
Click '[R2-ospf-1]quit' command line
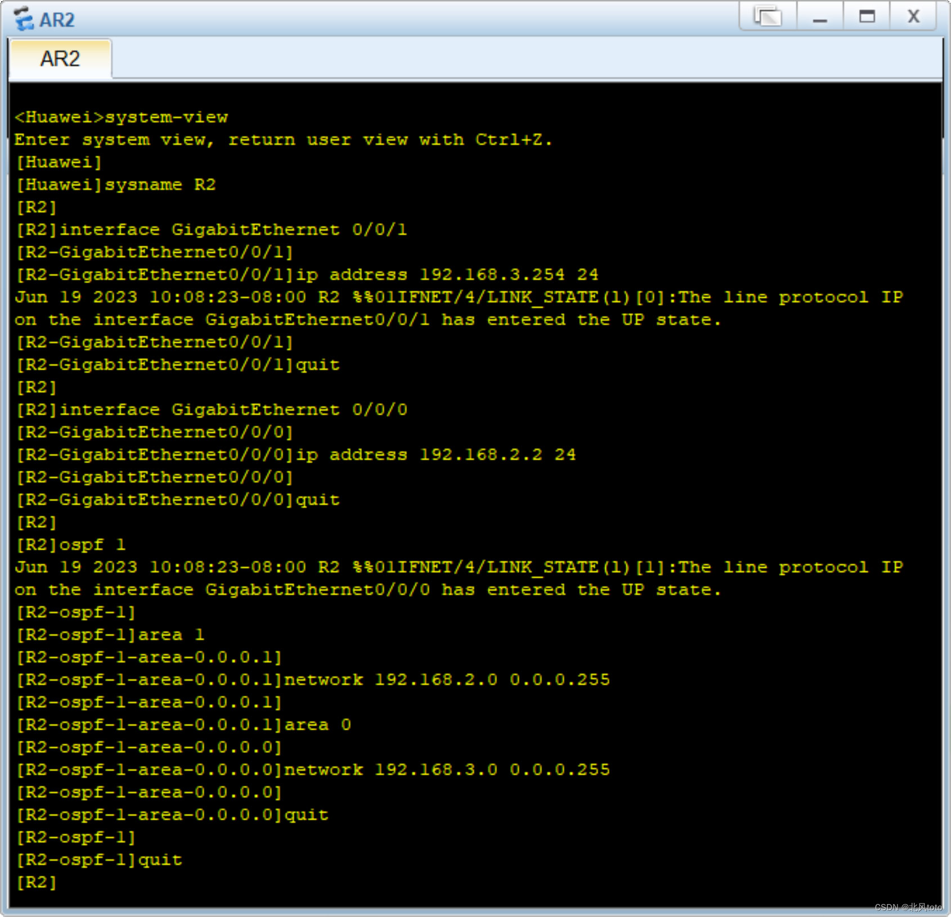point(99,860)
